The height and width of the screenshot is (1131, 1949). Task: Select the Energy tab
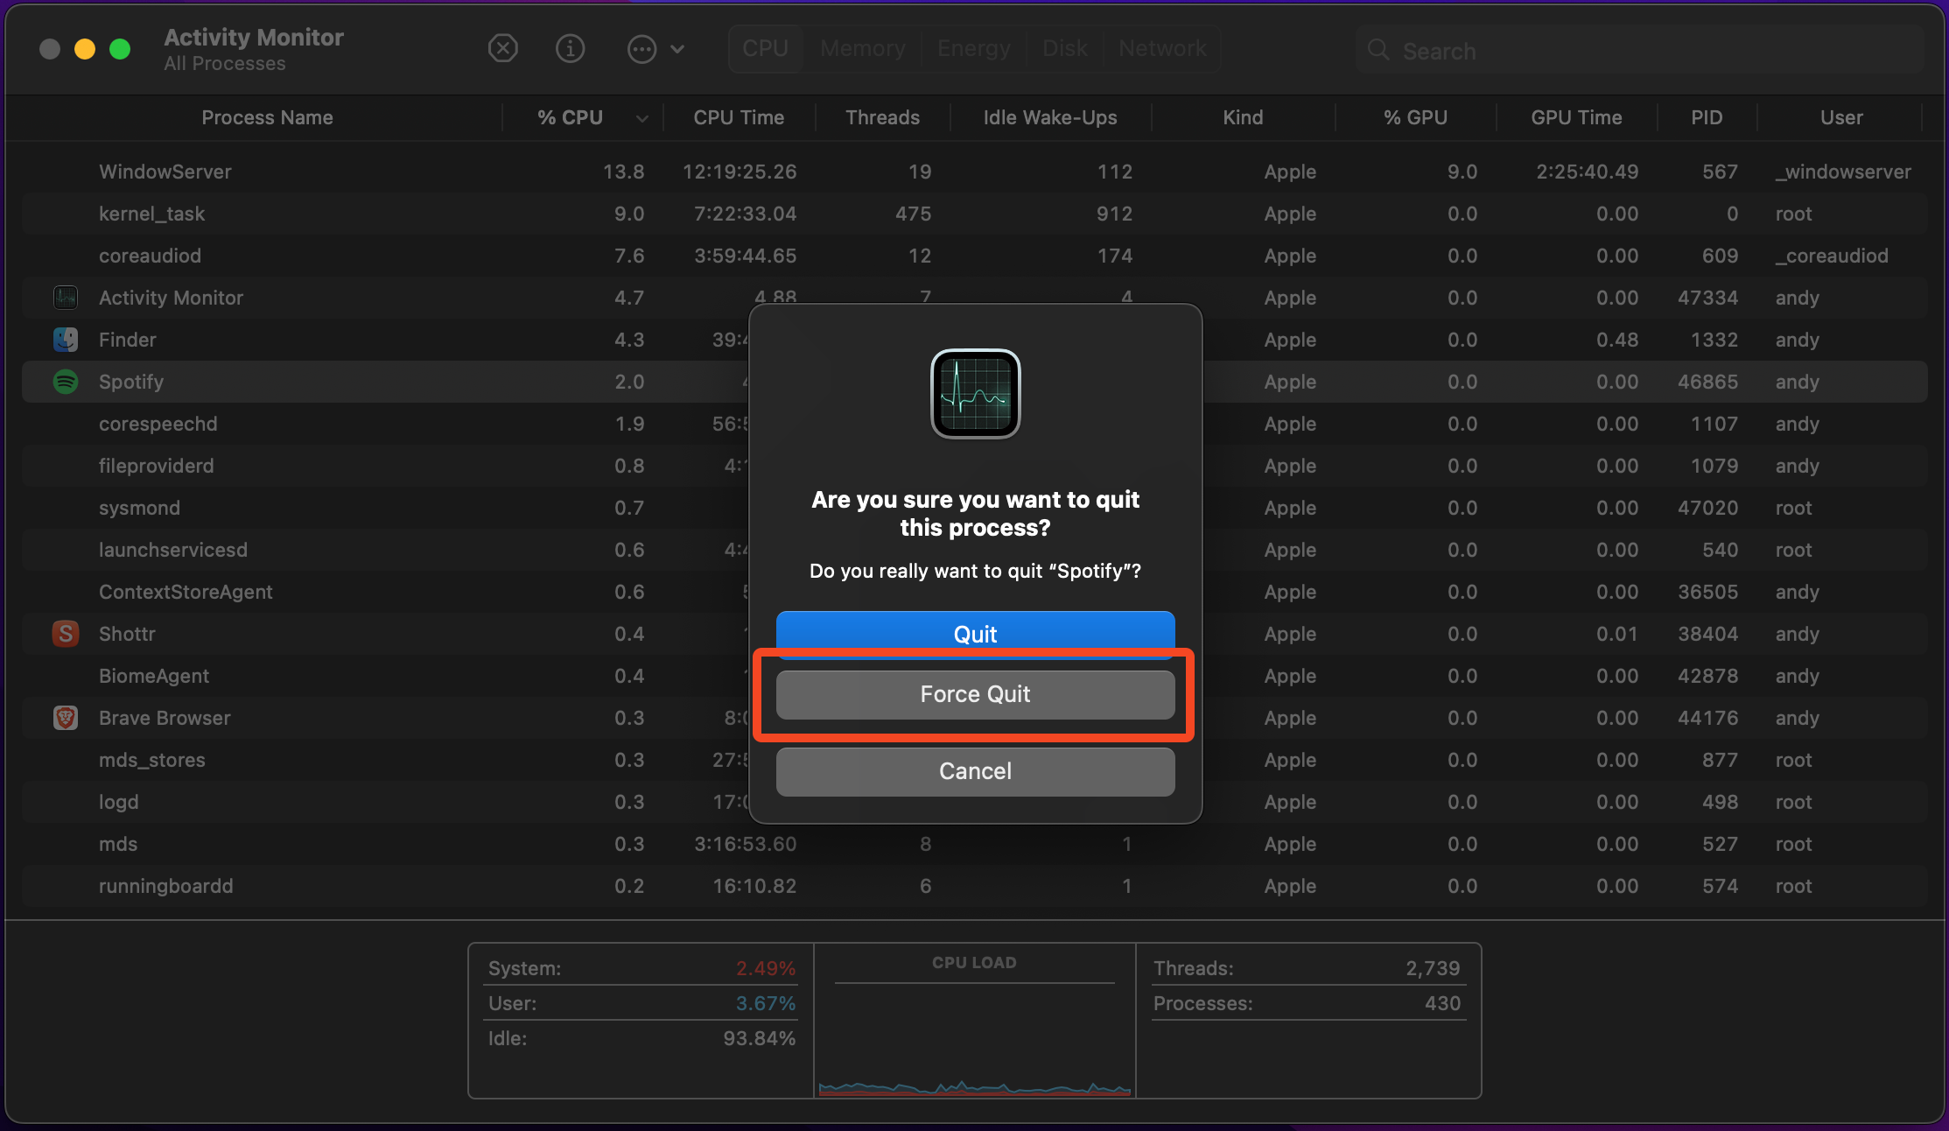(x=973, y=48)
